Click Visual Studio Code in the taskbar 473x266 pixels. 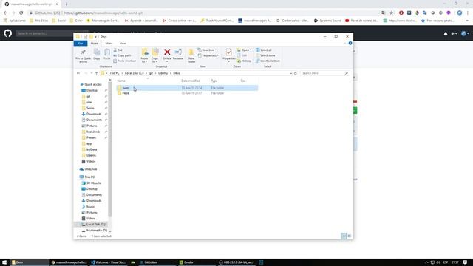tap(109, 262)
